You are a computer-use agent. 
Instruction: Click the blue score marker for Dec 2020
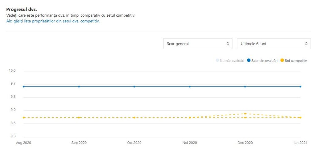(245, 87)
